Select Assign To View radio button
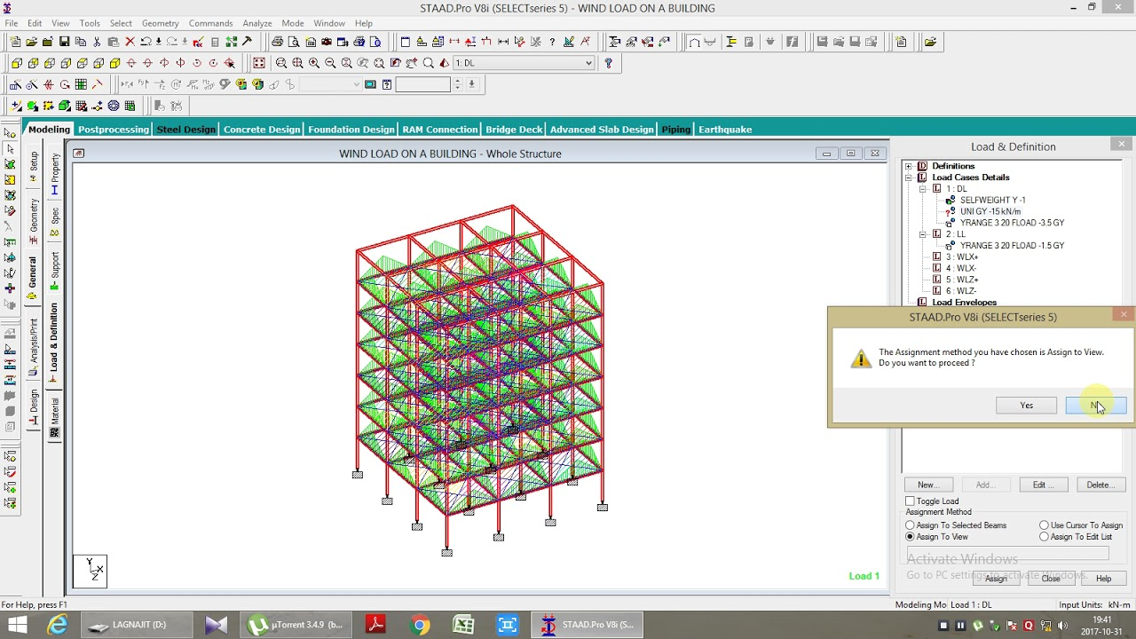The height and width of the screenshot is (639, 1136). [x=911, y=537]
